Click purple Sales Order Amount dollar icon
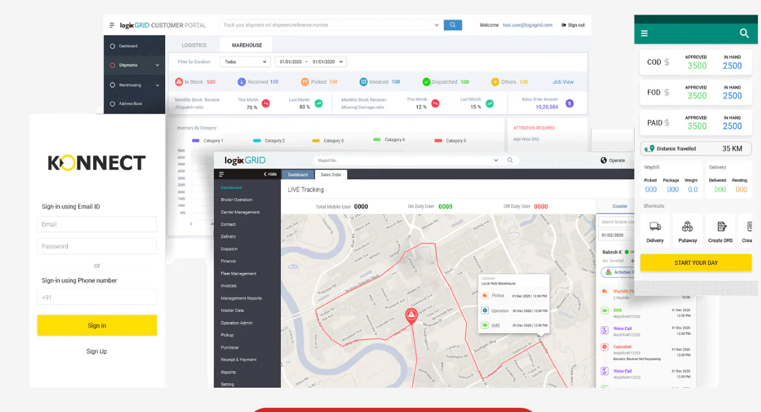 (x=570, y=104)
